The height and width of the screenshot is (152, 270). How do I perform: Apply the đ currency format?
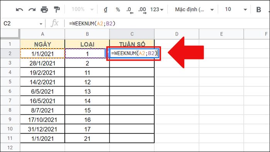[106, 10]
